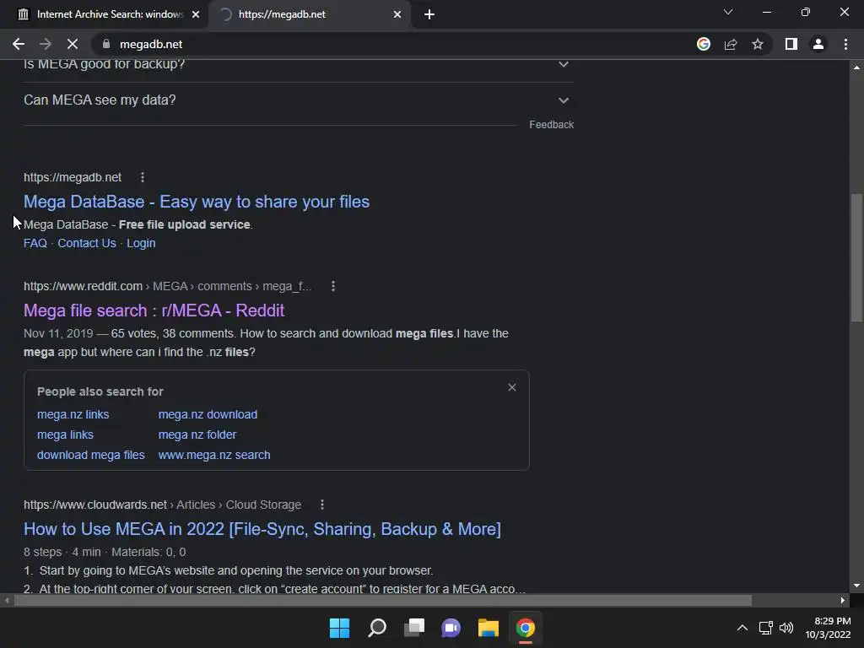Click the 'download mega files' suggestion
The image size is (864, 648).
(x=91, y=455)
